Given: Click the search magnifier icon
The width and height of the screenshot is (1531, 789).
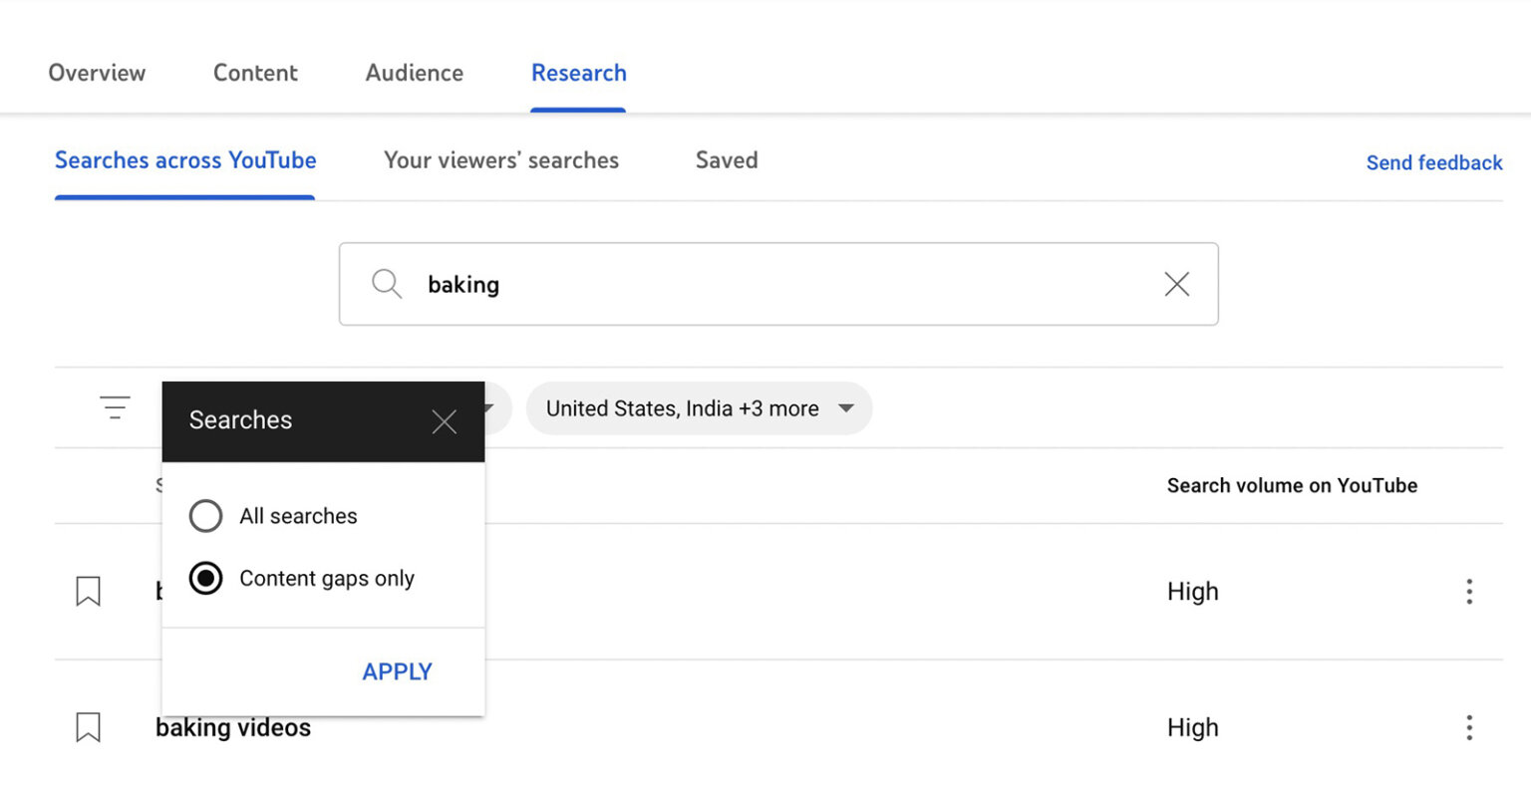Looking at the screenshot, I should (386, 284).
